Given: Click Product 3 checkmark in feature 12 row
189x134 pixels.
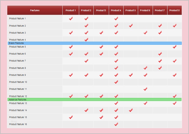Looking at the screenshot, I should 101,96.
